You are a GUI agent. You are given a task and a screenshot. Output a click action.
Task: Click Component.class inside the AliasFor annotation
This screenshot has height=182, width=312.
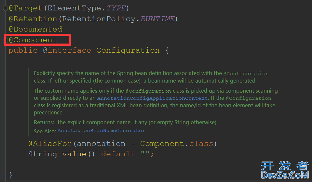click(x=176, y=143)
